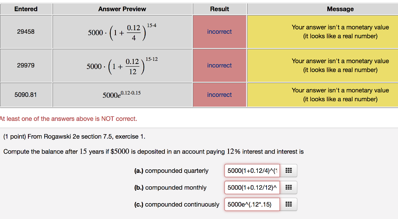Viewport: 398px width, 219px height.
Task: Open the third row incorrect result link
Action: (219, 95)
